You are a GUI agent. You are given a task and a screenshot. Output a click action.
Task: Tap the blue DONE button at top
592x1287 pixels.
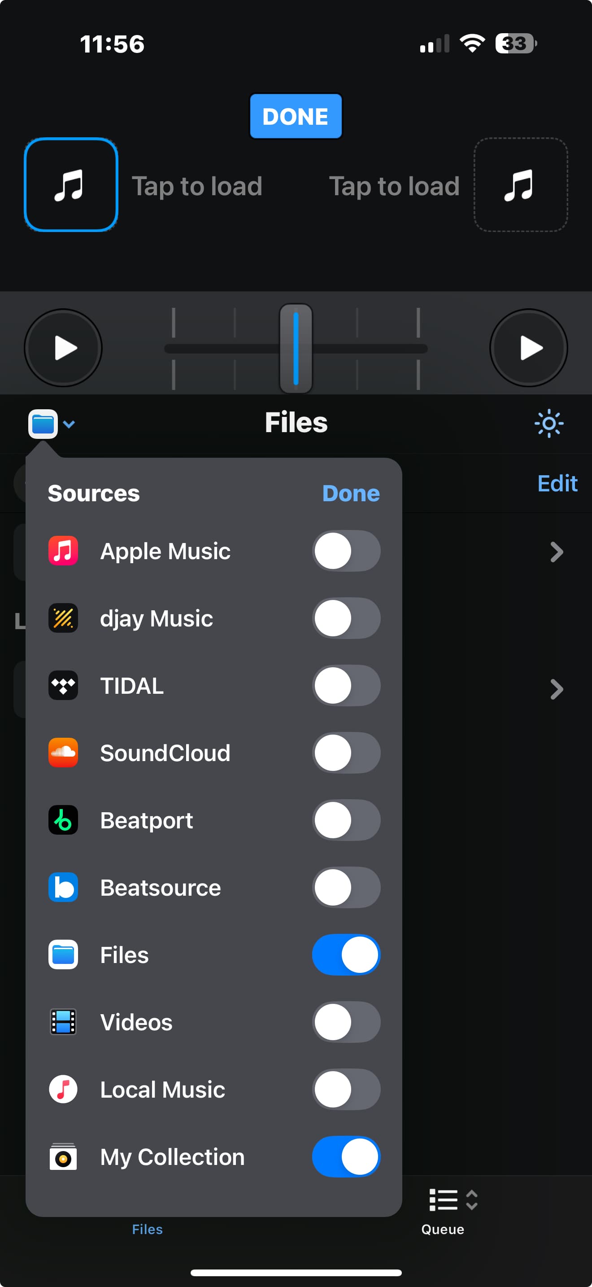point(296,116)
